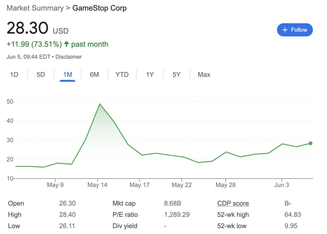Switch to the 5D range tab
The height and width of the screenshot is (234, 327).
pyautogui.click(x=41, y=75)
